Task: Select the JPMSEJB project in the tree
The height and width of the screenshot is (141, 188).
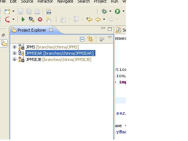Action: (x=58, y=59)
